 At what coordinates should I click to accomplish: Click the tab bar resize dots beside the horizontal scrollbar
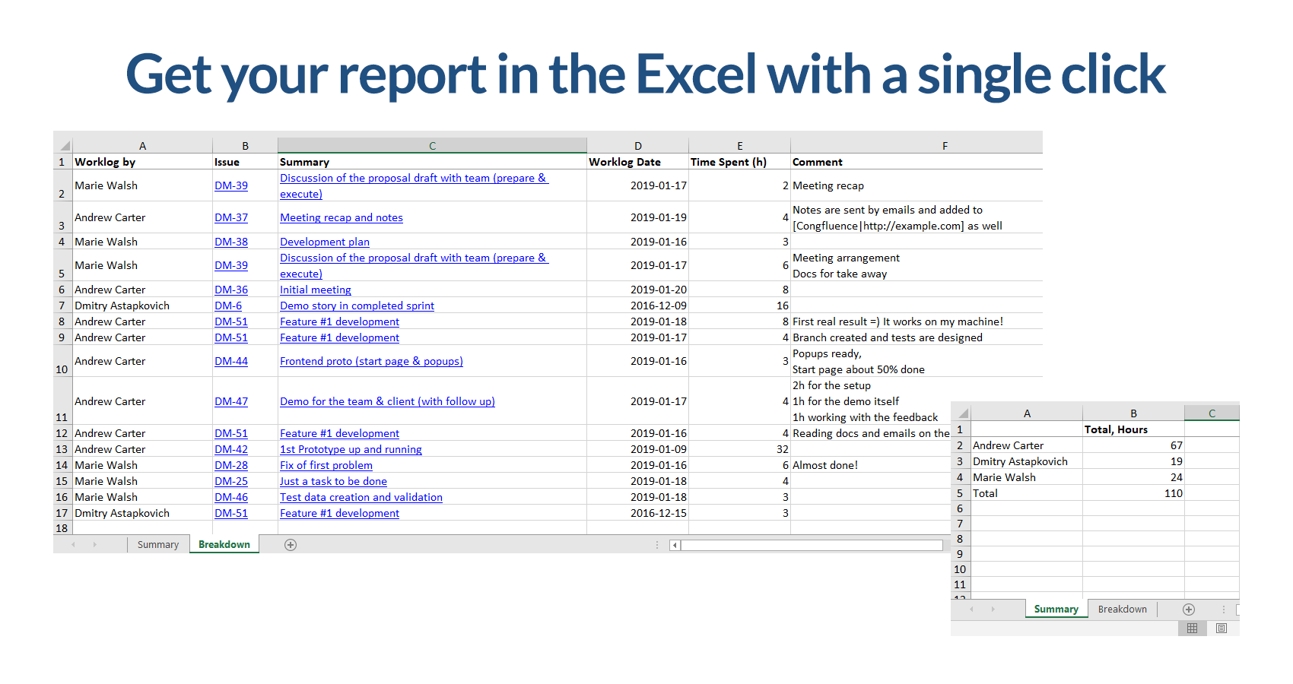click(x=657, y=545)
